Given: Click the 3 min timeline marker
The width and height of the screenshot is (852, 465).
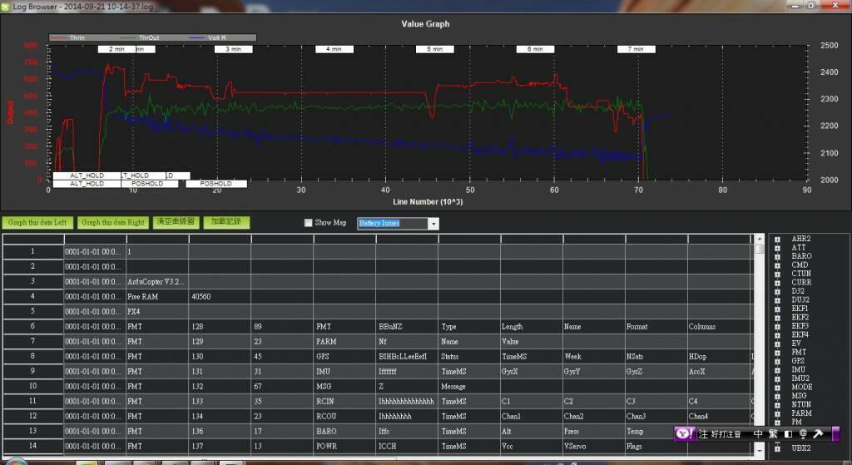Looking at the screenshot, I should pos(234,49).
